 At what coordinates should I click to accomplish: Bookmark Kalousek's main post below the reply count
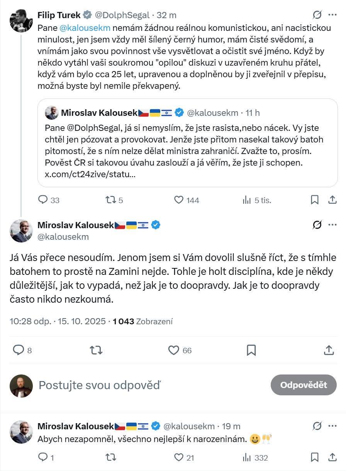252,351
